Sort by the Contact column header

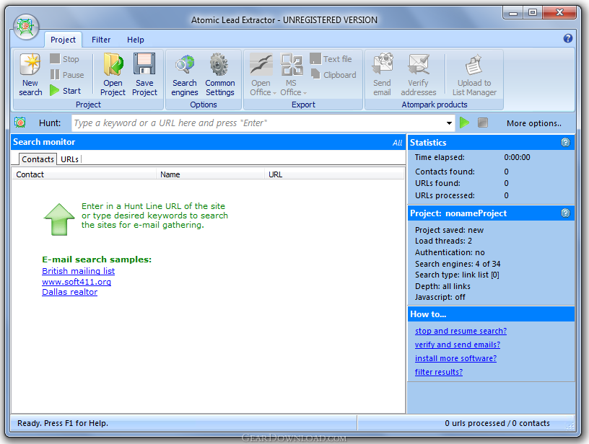(x=84, y=174)
